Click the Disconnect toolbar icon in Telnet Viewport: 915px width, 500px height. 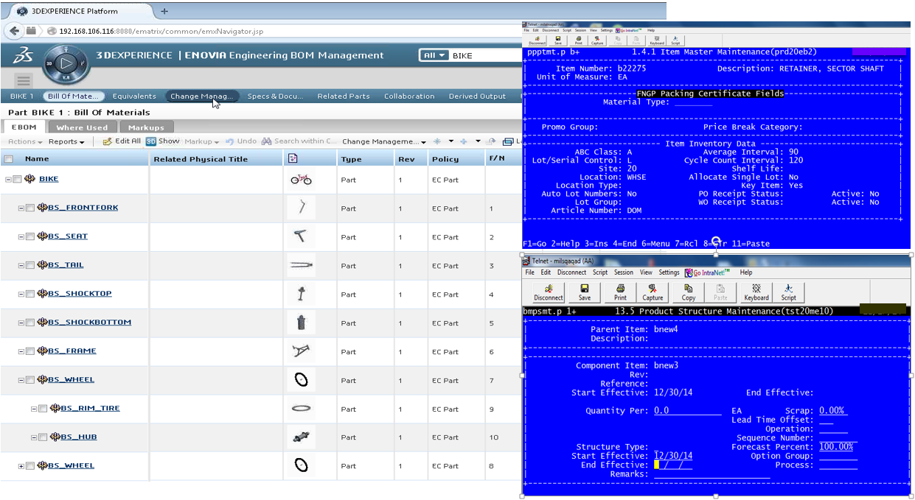(548, 291)
